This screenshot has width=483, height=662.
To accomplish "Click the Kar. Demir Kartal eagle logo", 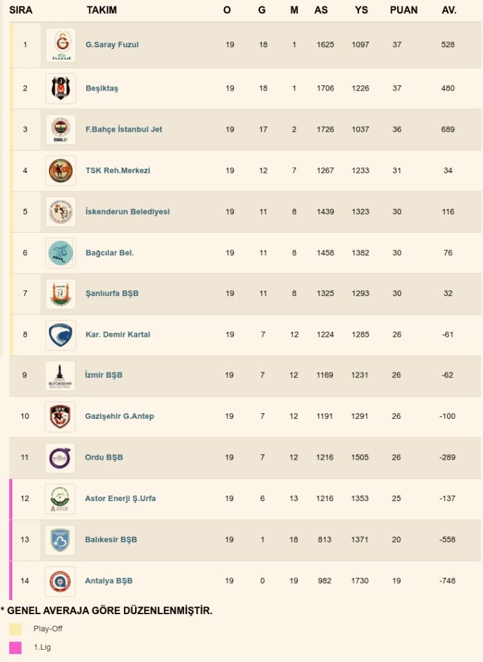I will (61, 335).
